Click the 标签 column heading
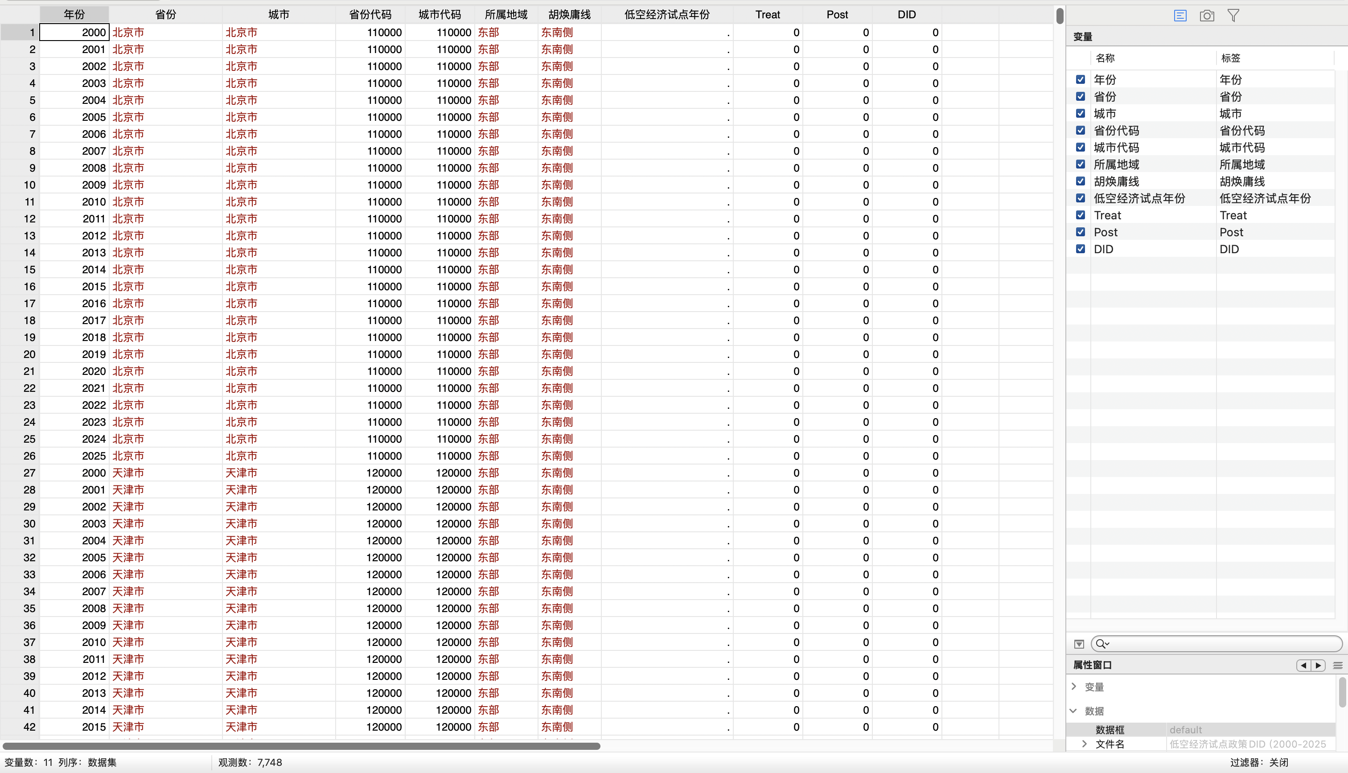The width and height of the screenshot is (1348, 773). [x=1231, y=58]
